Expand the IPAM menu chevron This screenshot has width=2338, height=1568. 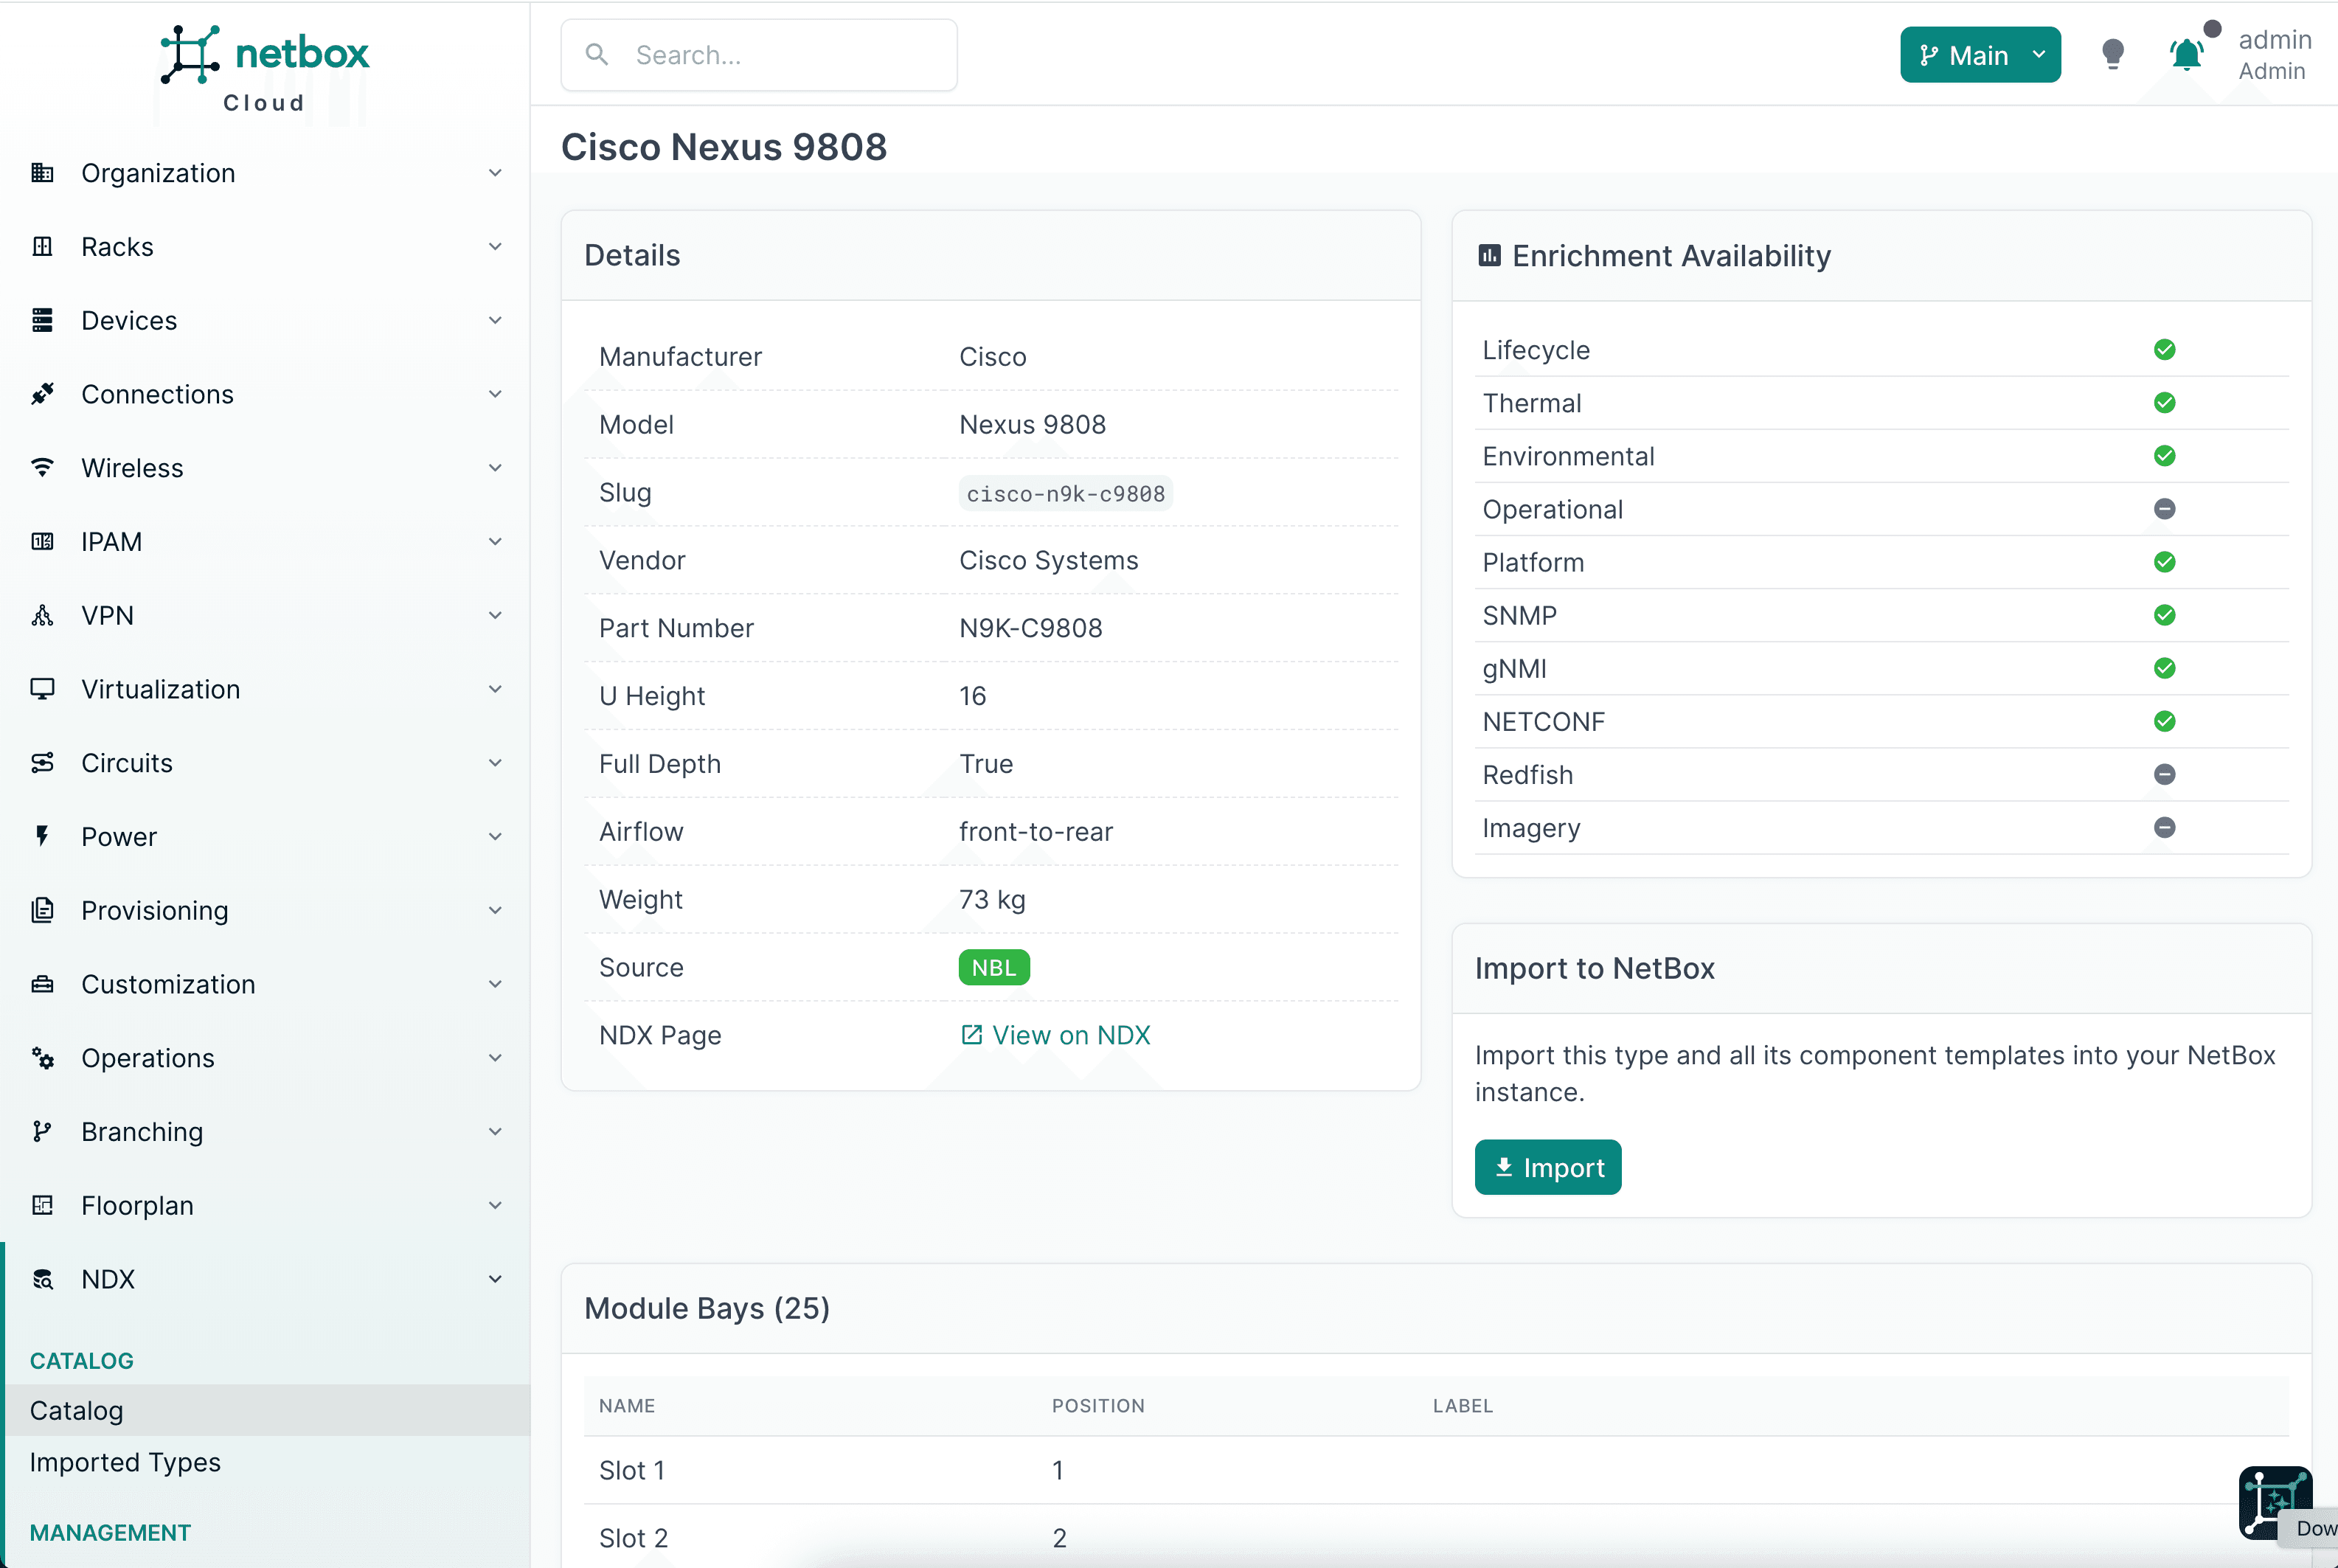pos(495,542)
